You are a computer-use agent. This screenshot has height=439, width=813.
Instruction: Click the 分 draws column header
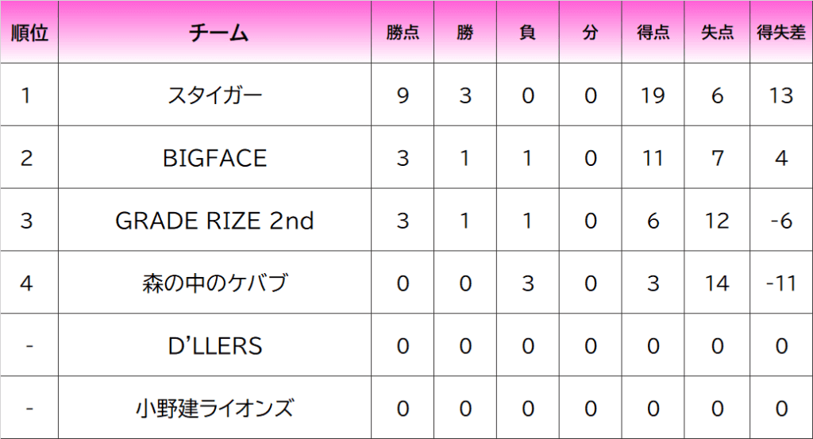(590, 32)
